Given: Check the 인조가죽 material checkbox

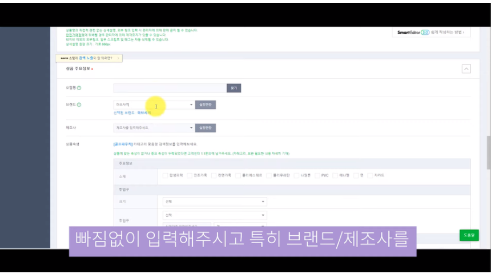Looking at the screenshot, I should point(190,175).
